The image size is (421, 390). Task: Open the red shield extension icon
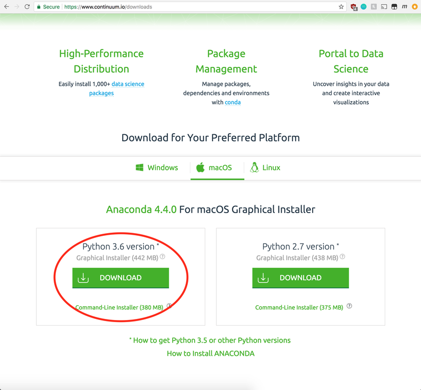354,7
